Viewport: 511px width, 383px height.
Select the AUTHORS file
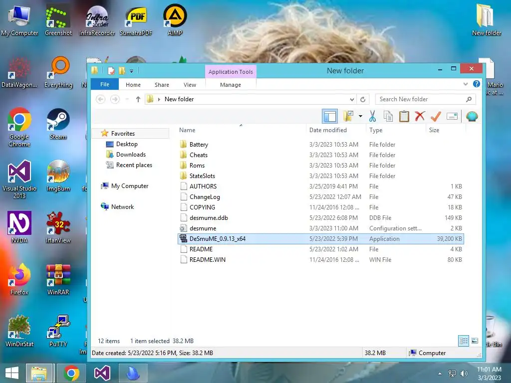point(203,186)
